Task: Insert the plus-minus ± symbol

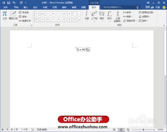Action: (x=37, y=14)
